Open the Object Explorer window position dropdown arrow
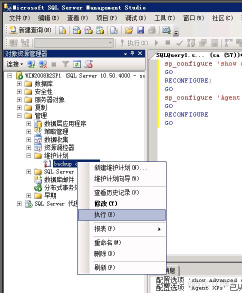242x293 pixels. (125, 54)
